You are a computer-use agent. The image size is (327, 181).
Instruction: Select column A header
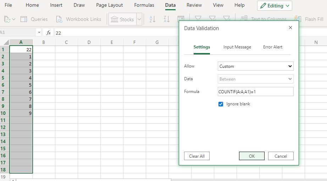[x=21, y=42]
